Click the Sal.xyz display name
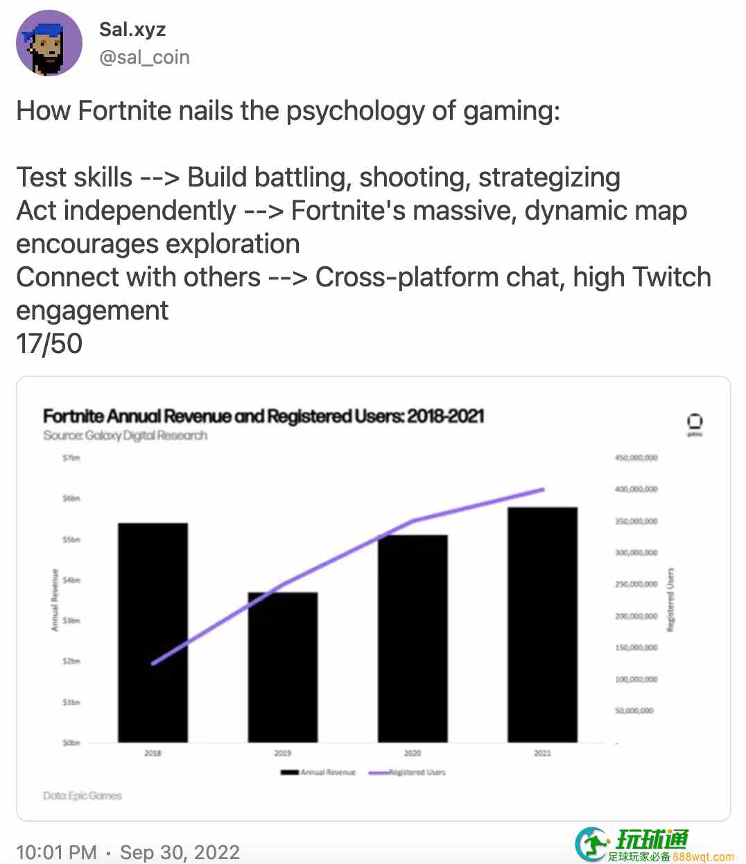The image size is (746, 864). coord(132,29)
